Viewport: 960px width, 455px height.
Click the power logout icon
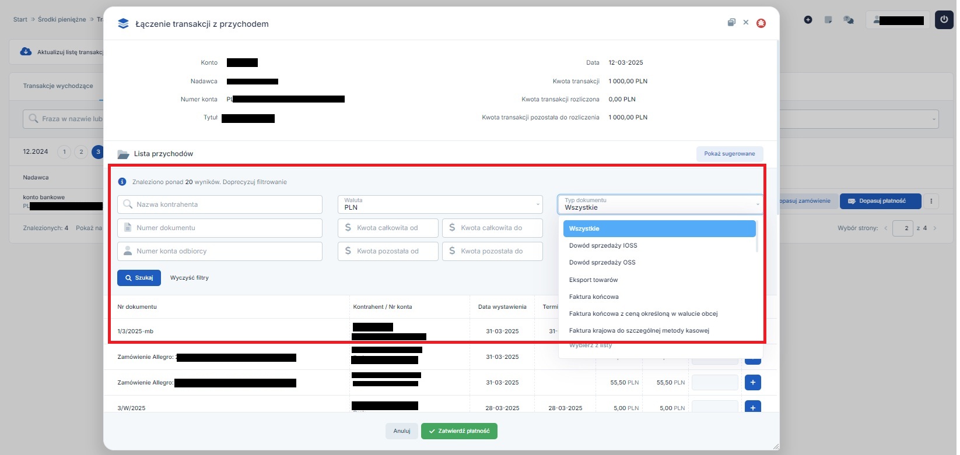coord(944,20)
